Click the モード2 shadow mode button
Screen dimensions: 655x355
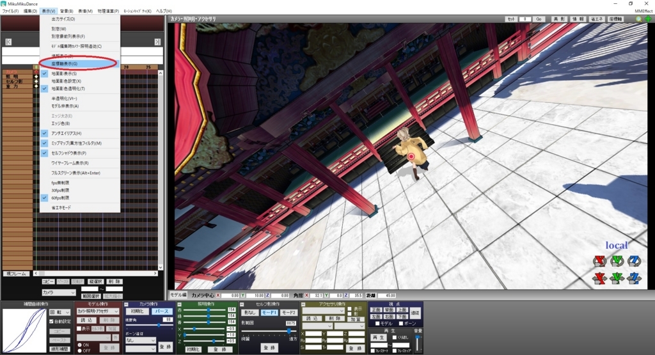coord(288,312)
